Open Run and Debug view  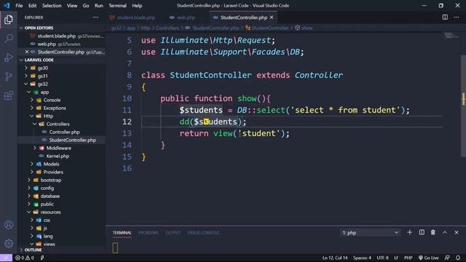tap(9, 57)
